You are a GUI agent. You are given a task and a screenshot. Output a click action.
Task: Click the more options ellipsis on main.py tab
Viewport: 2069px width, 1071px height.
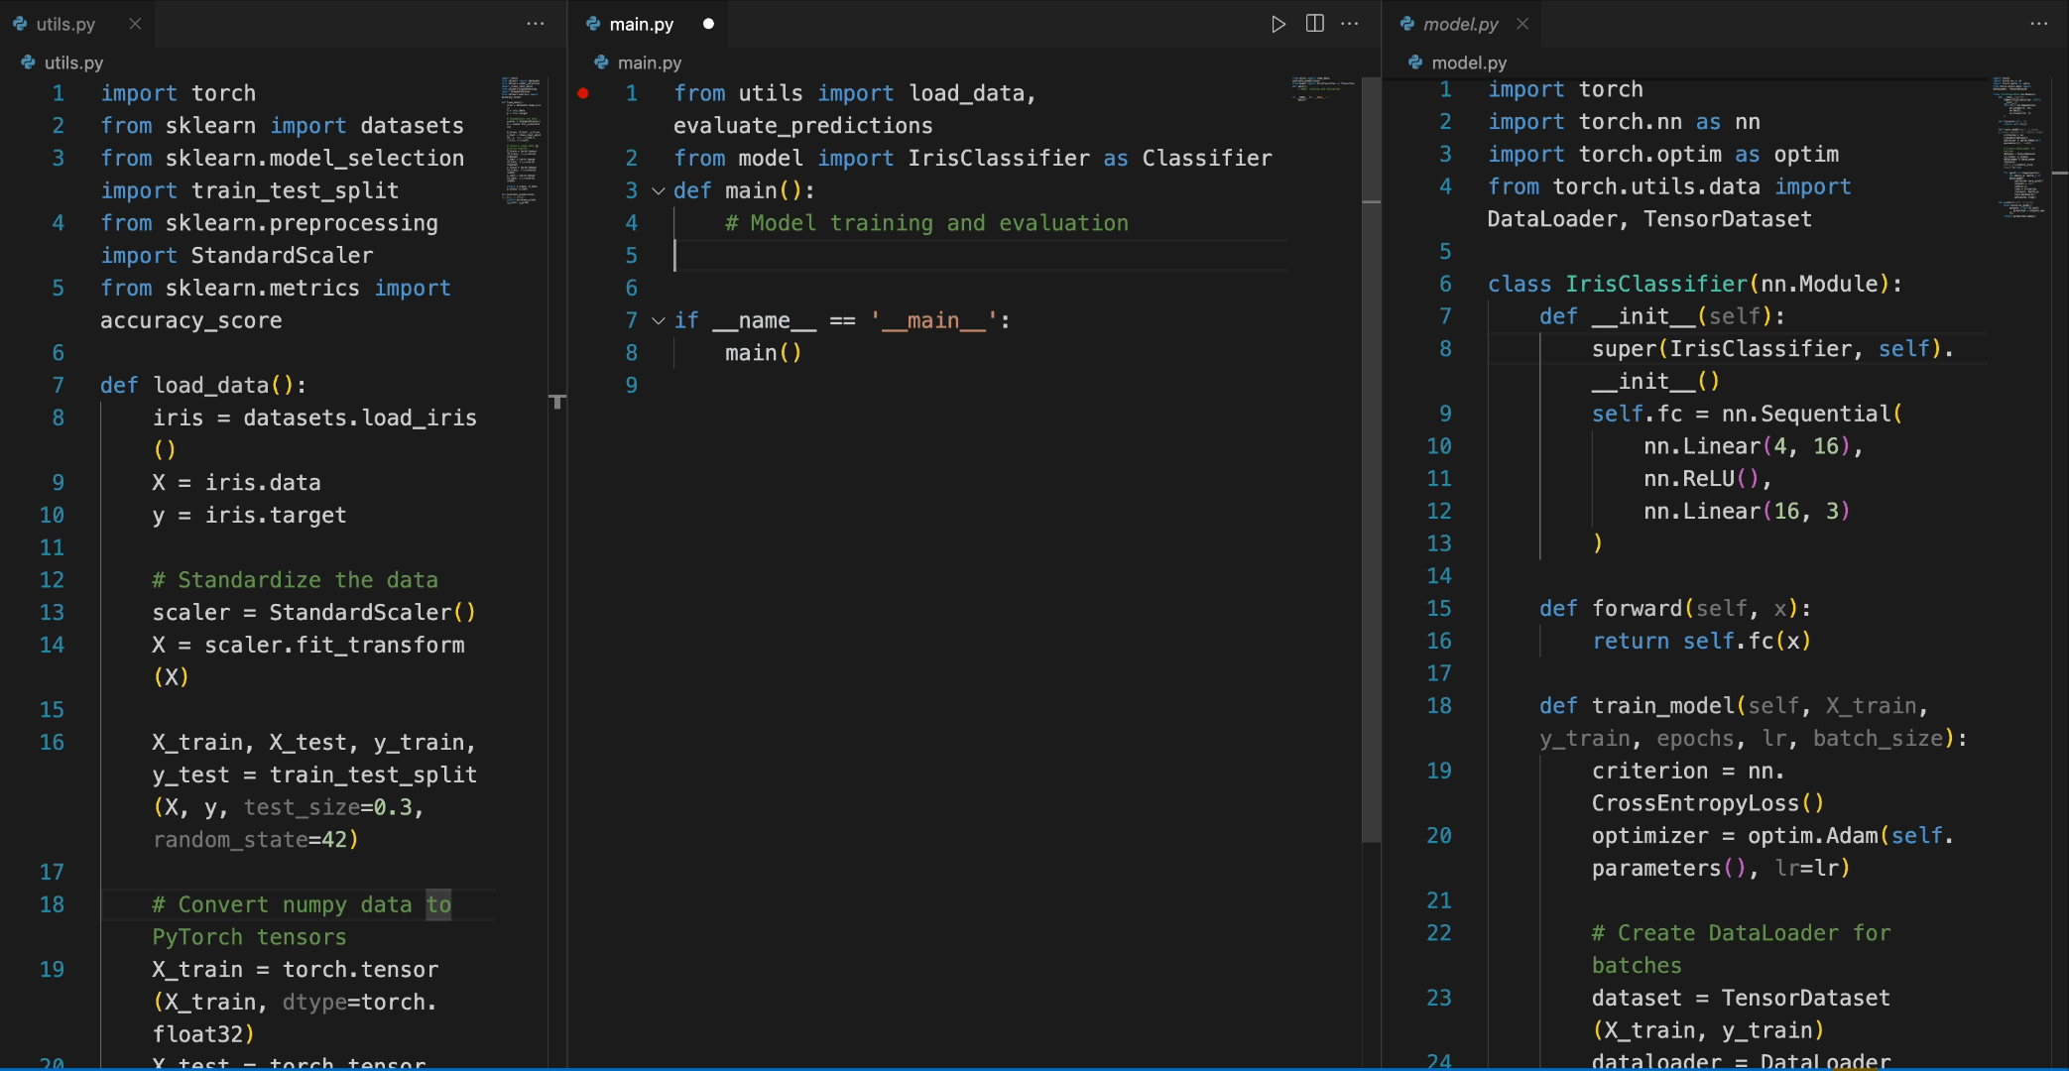click(1349, 21)
